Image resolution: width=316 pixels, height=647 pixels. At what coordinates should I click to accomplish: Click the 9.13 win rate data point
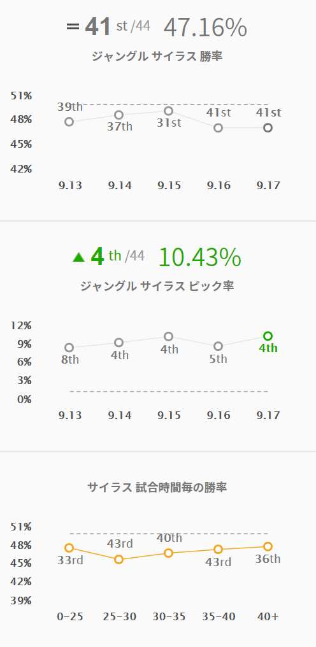[69, 122]
